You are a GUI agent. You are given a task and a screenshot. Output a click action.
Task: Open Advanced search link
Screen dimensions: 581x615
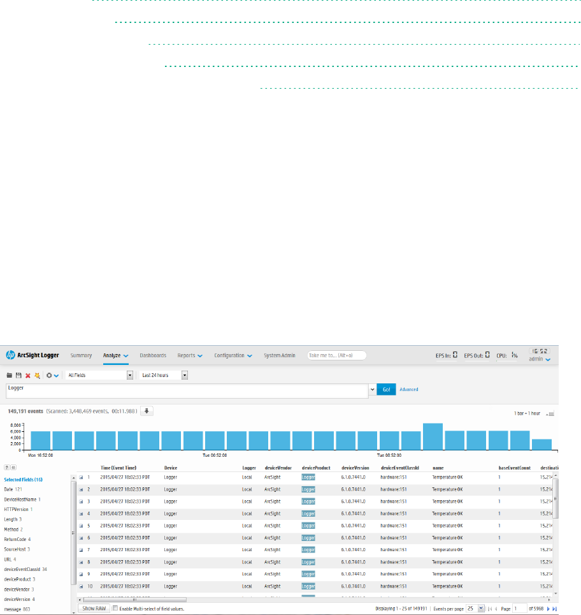point(408,389)
